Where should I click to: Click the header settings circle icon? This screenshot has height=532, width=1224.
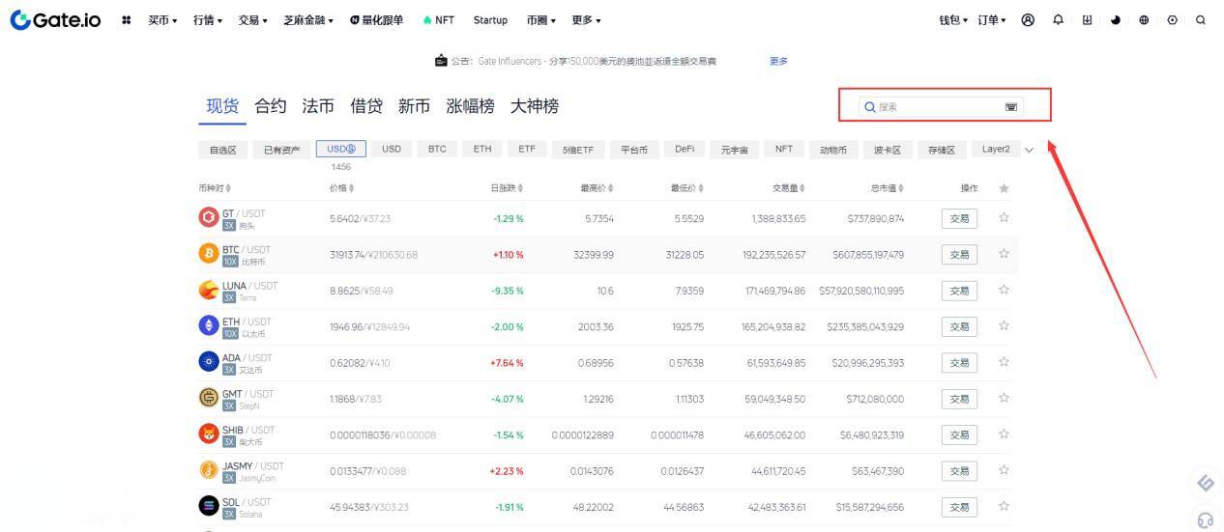[x=1173, y=20]
